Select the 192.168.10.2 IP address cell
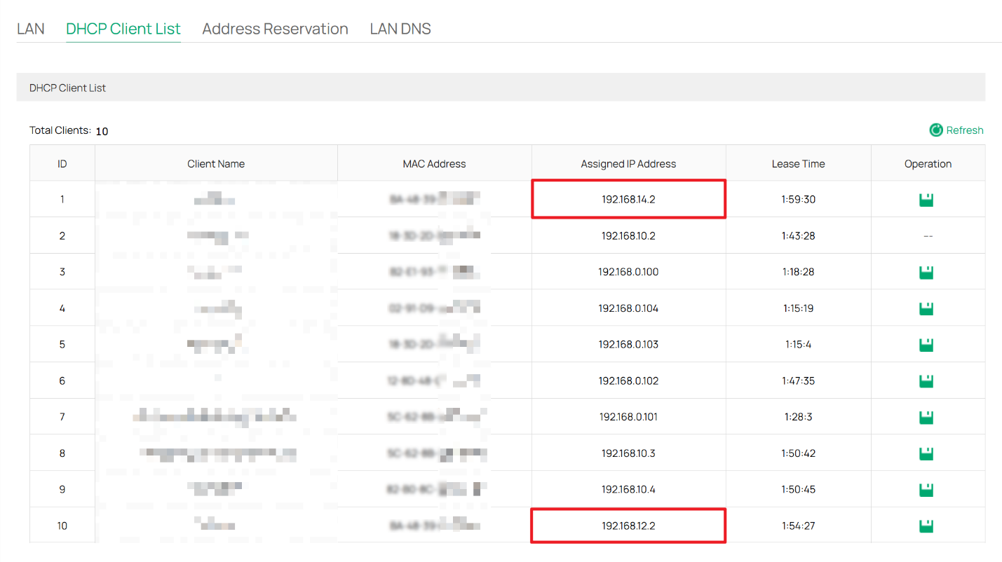Image resolution: width=1002 pixels, height=562 pixels. point(628,236)
